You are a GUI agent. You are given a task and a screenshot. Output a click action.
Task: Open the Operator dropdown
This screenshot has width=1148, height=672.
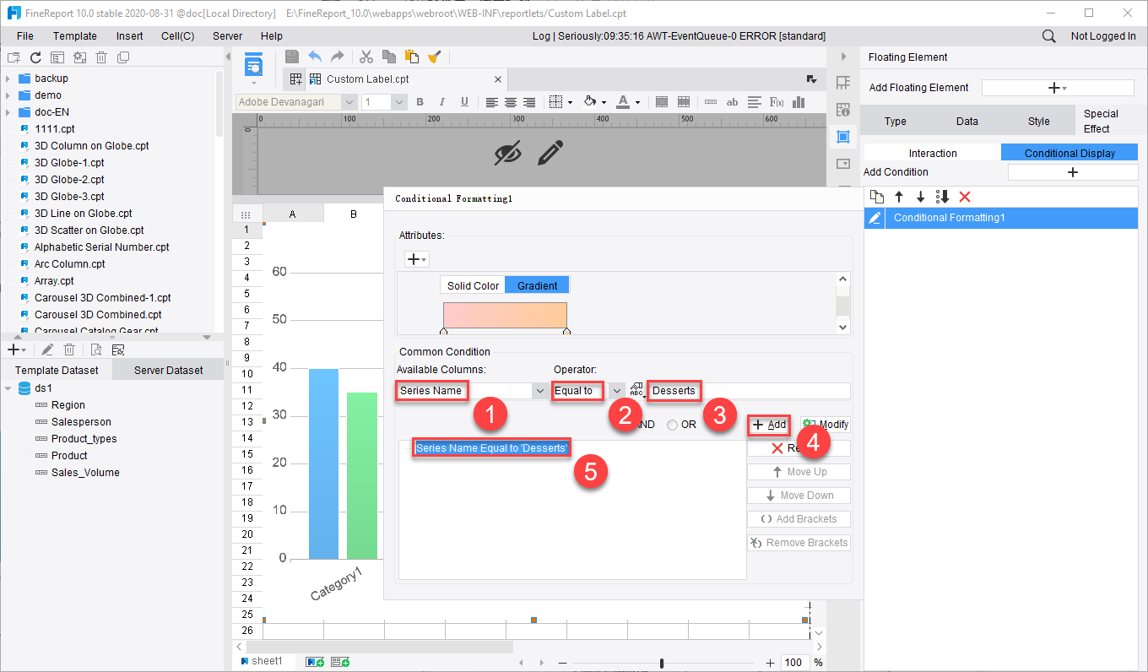617,391
